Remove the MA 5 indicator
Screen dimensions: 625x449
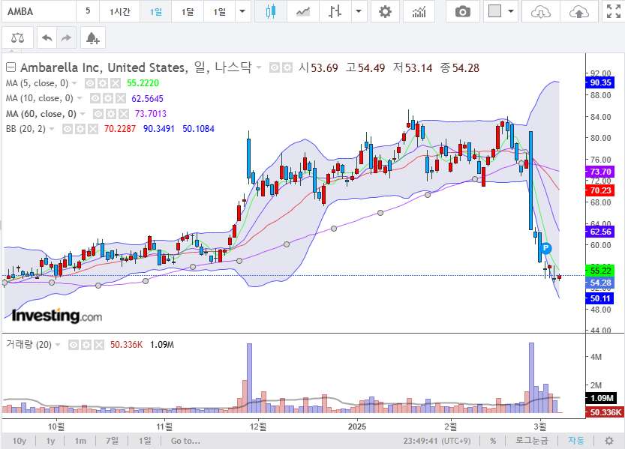pyautogui.click(x=116, y=83)
